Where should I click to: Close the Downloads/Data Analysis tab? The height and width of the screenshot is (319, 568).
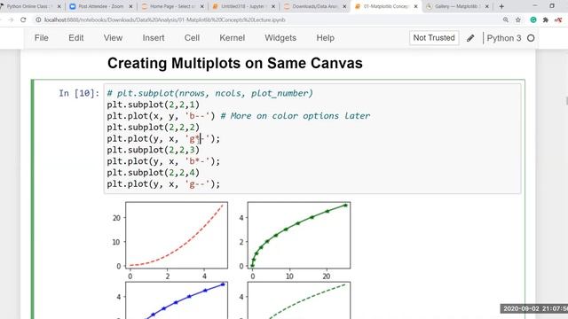tap(344, 6)
